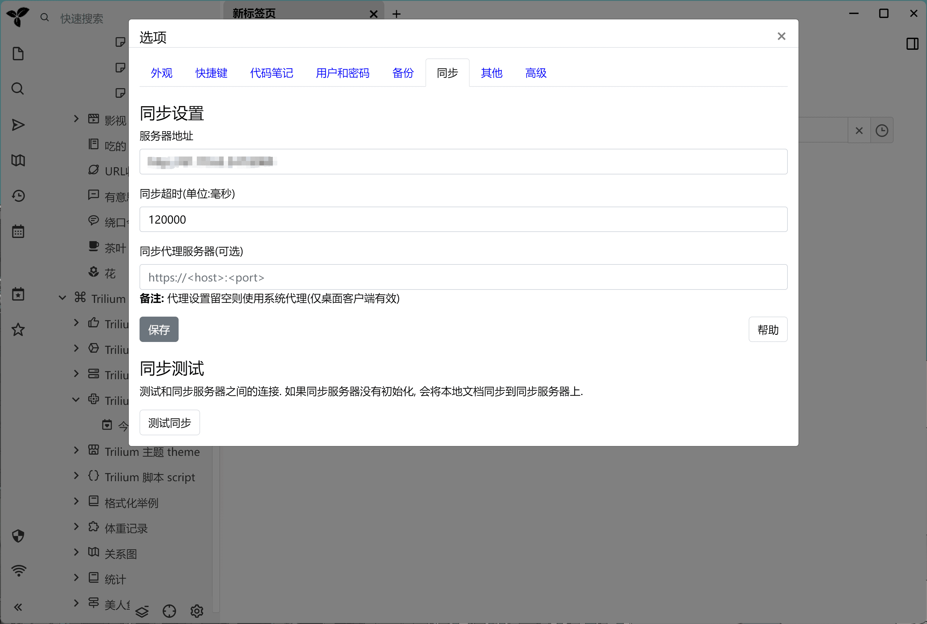Viewport: 927px width, 624px height.
Task: Expand the 统计 node
Action: click(76, 577)
